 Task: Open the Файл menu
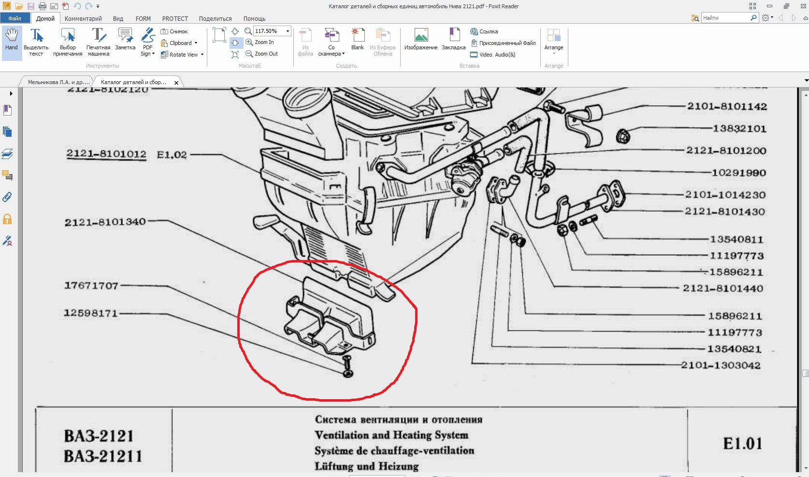15,18
